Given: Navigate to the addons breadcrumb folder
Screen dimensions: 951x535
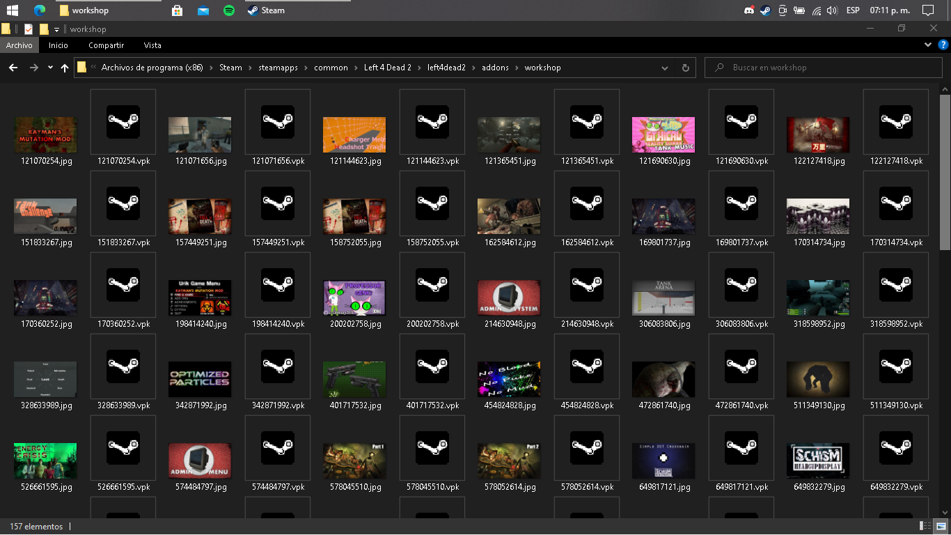Looking at the screenshot, I should (x=495, y=68).
